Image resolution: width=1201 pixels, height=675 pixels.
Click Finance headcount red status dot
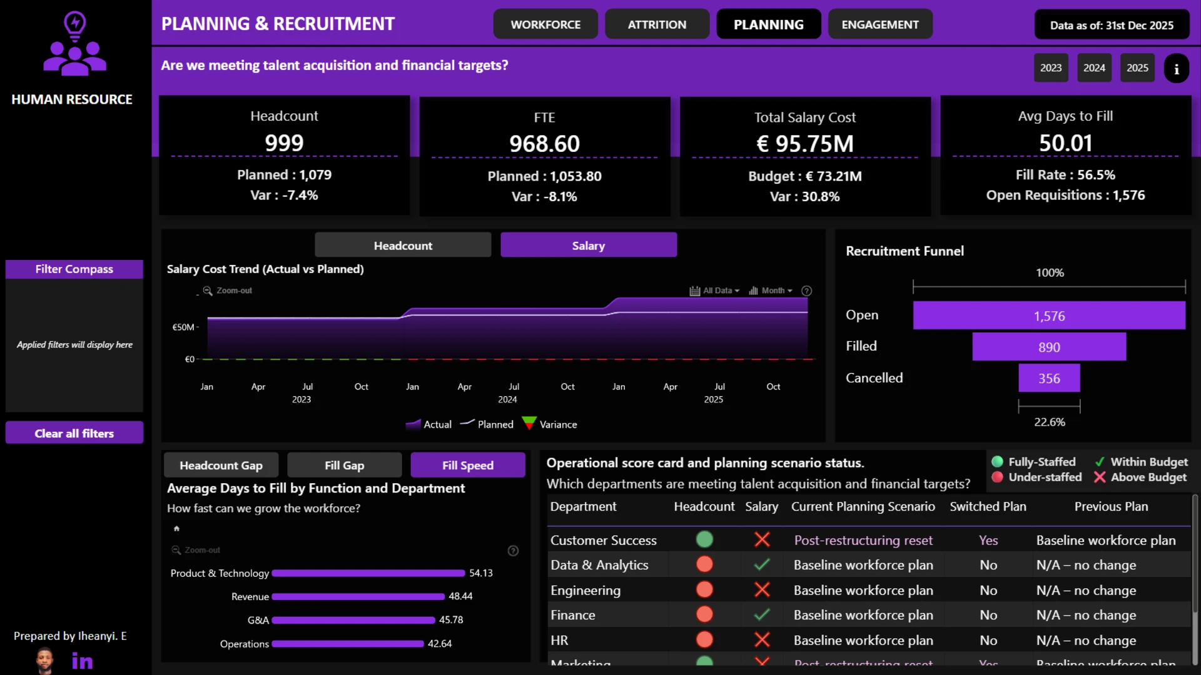[x=704, y=614]
